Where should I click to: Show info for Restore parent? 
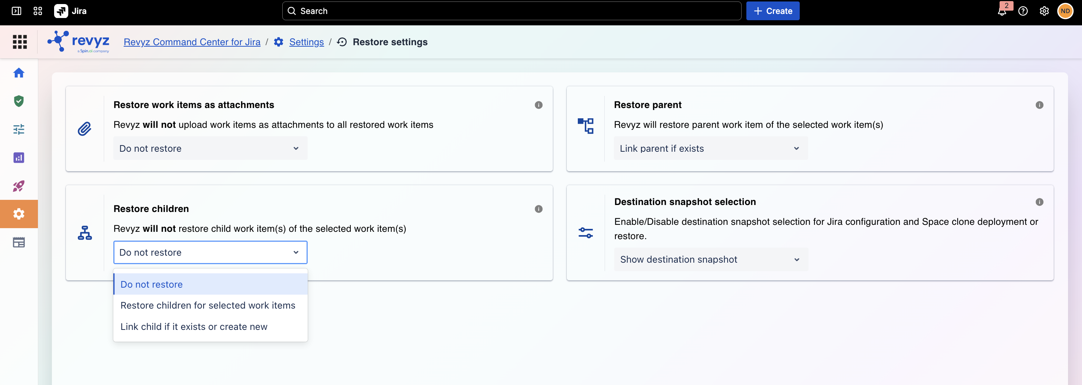1039,105
